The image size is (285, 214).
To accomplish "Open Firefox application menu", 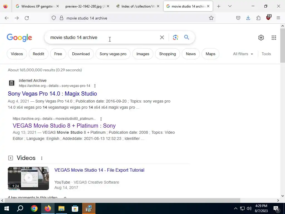I will tap(278, 18).
